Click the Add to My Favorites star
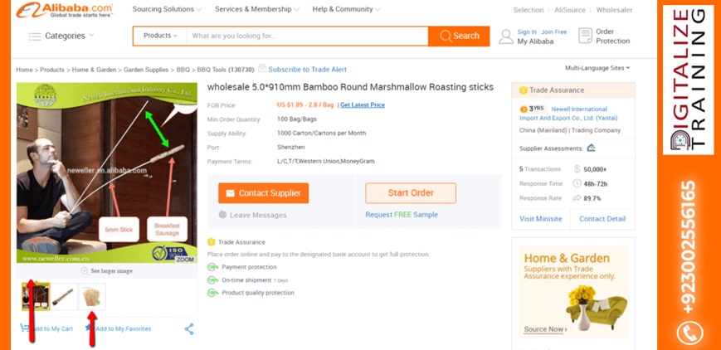Viewport: 721px width, 350px height. click(x=88, y=328)
